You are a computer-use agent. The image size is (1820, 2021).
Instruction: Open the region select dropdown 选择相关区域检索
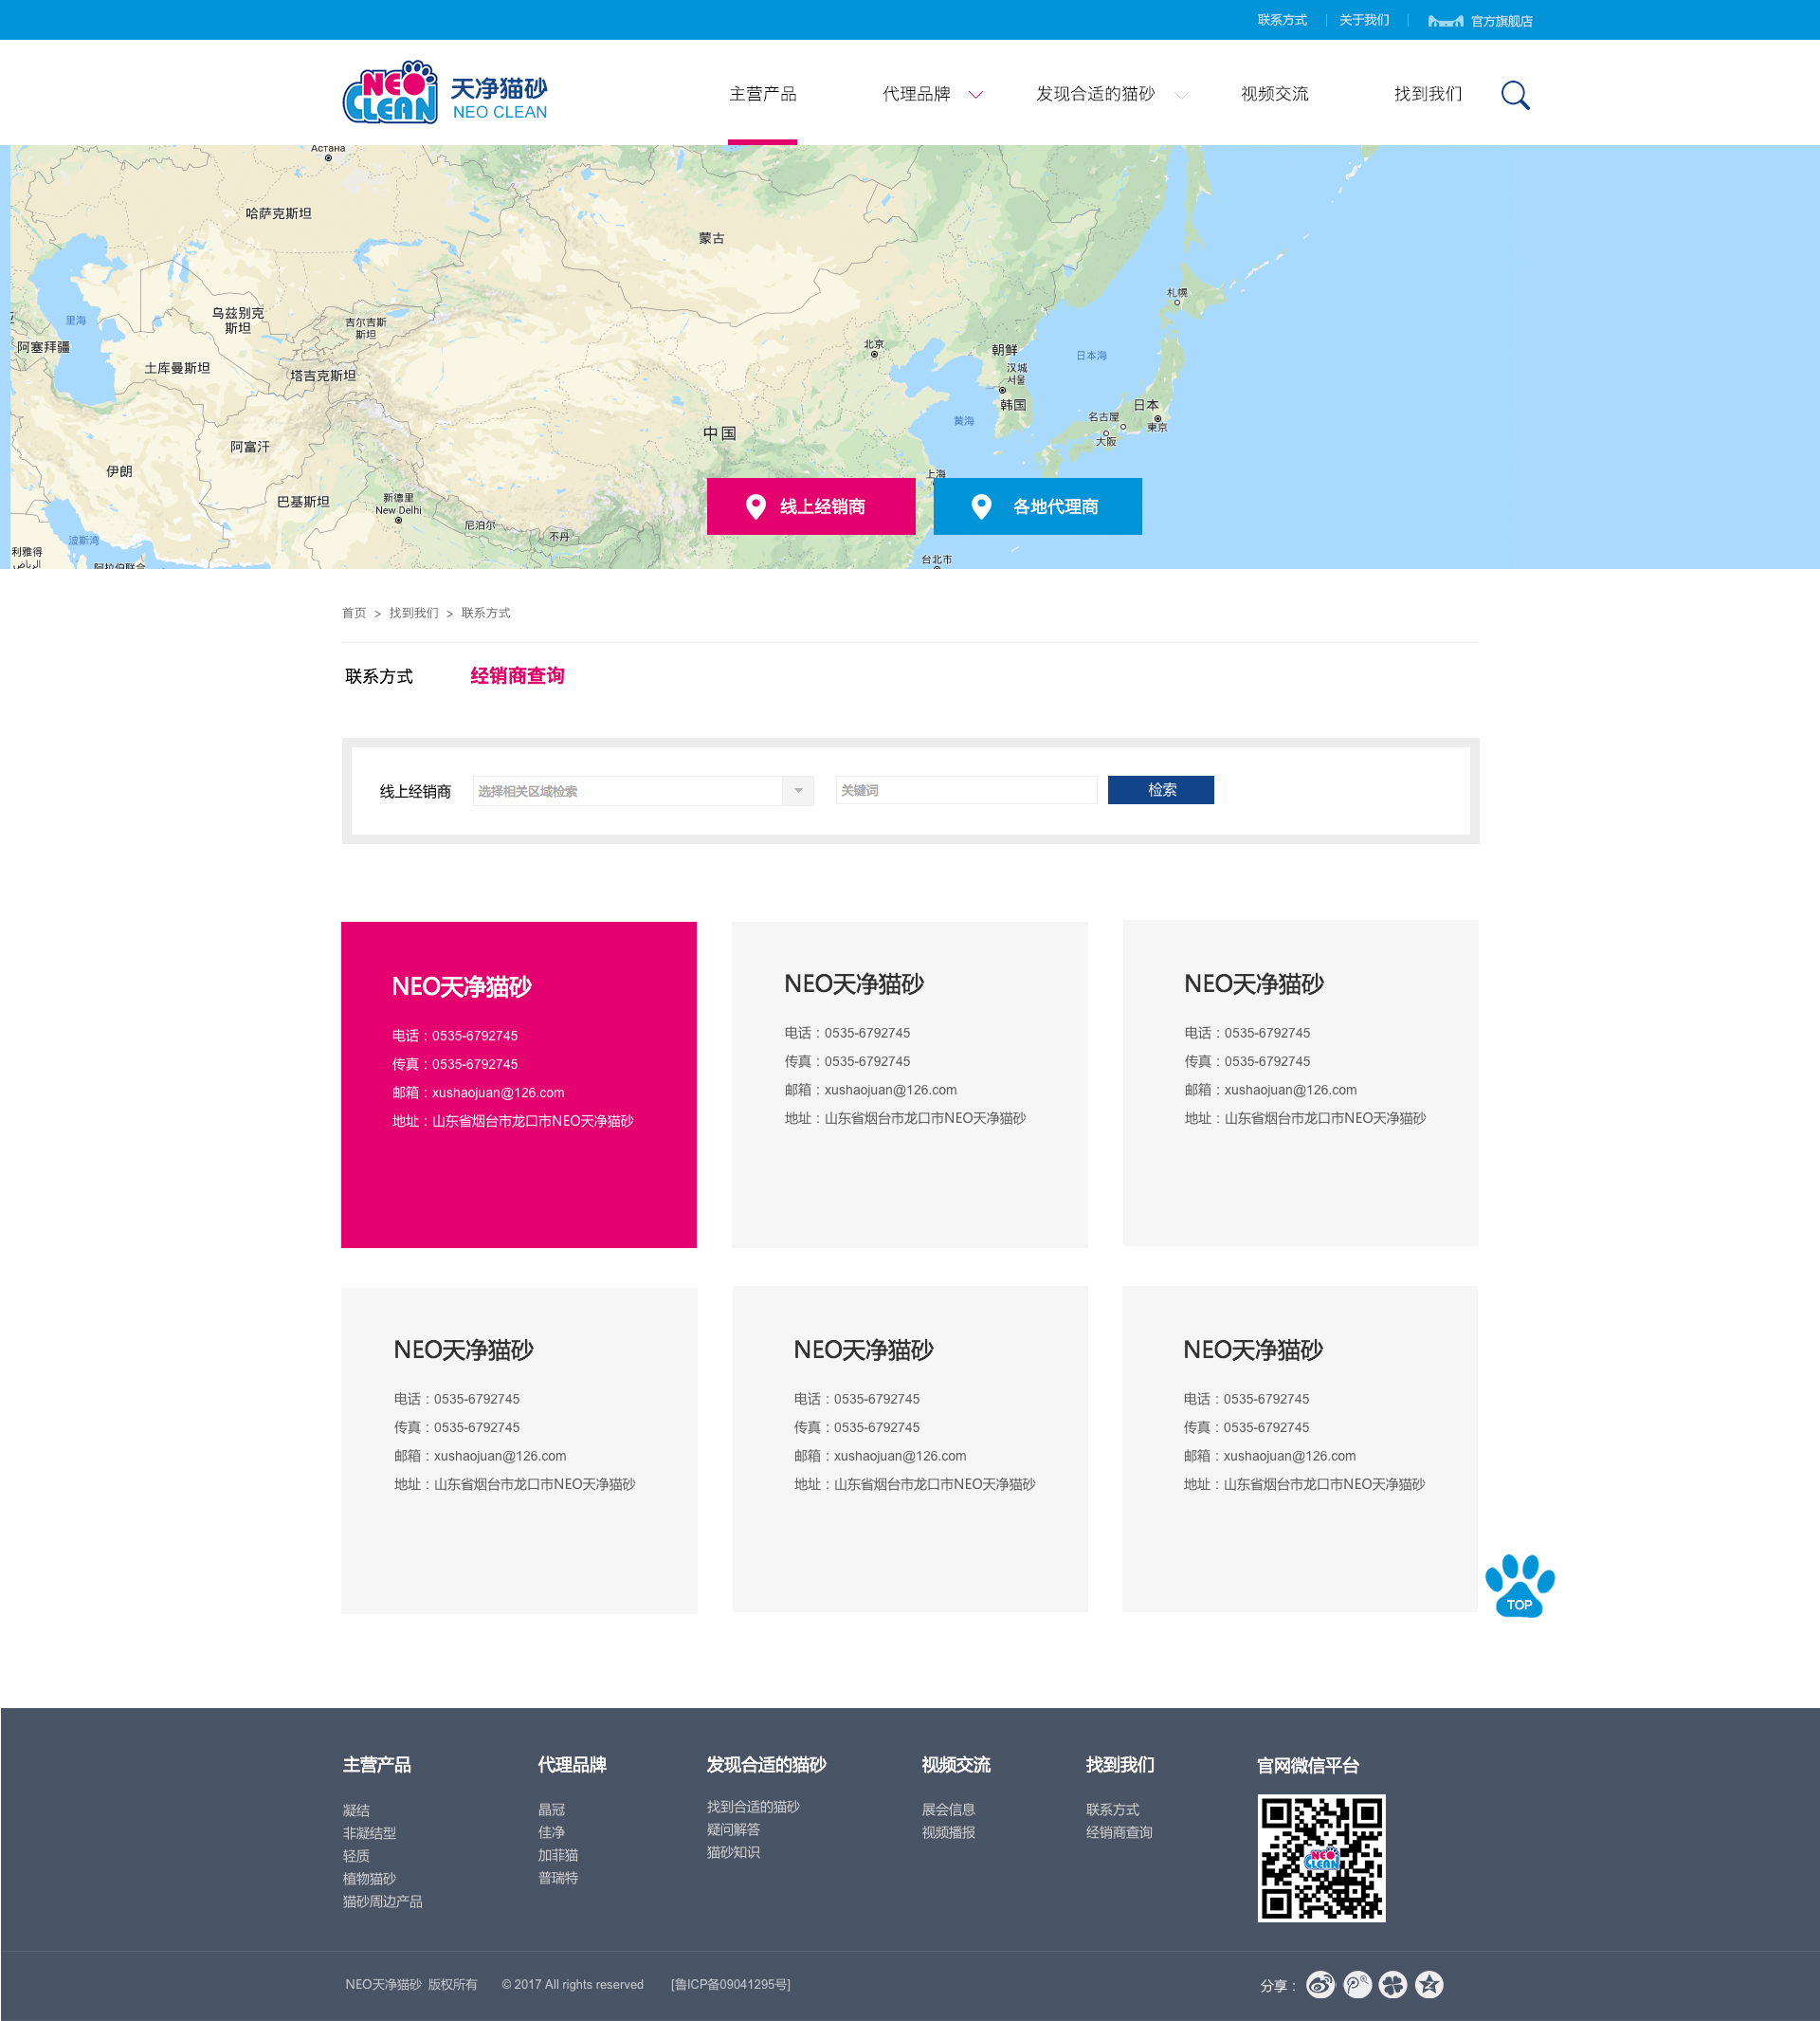click(643, 790)
